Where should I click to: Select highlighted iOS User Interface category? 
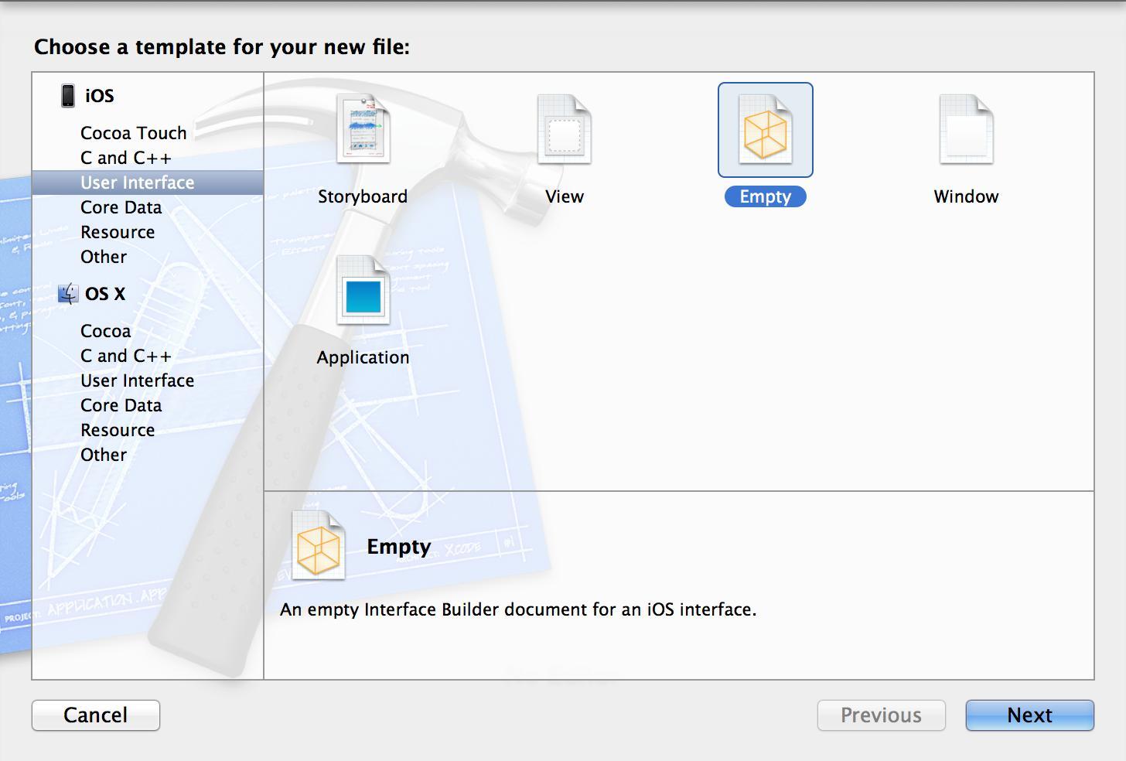click(148, 183)
